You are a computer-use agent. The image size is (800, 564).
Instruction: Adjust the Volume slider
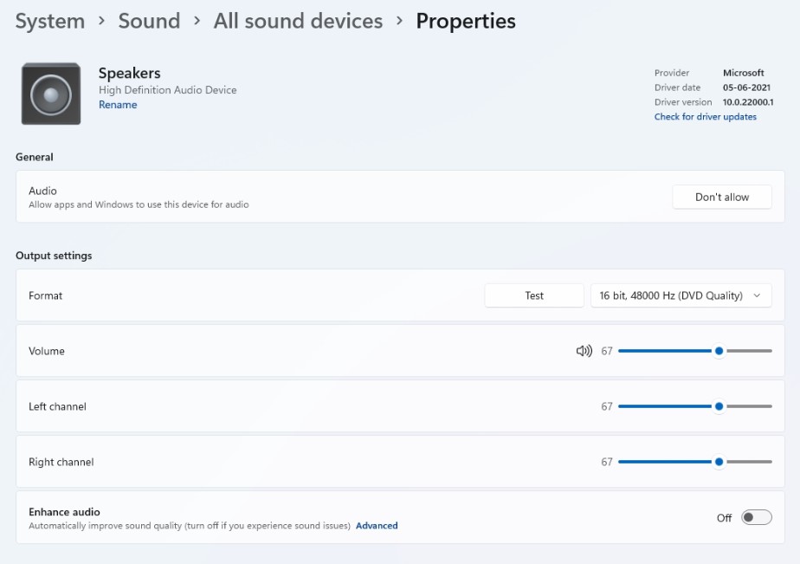coord(719,351)
